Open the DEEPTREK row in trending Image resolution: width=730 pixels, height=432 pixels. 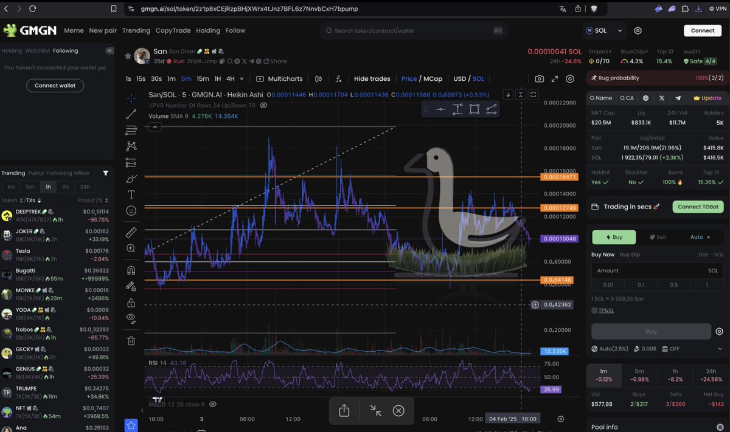pyautogui.click(x=55, y=216)
